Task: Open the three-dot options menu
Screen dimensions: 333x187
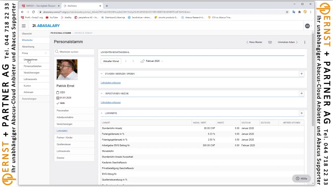Action: click(x=305, y=42)
